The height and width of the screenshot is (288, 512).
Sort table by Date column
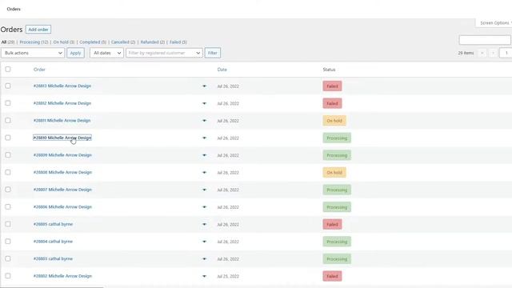pos(222,70)
